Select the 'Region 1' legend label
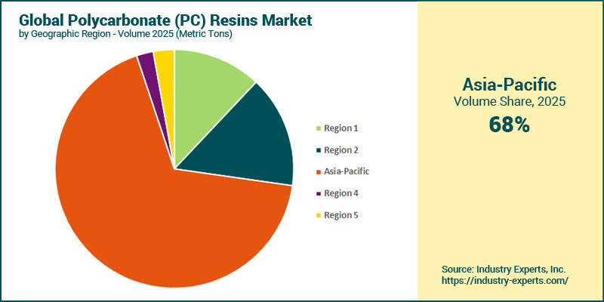604x302 pixels. [341, 128]
